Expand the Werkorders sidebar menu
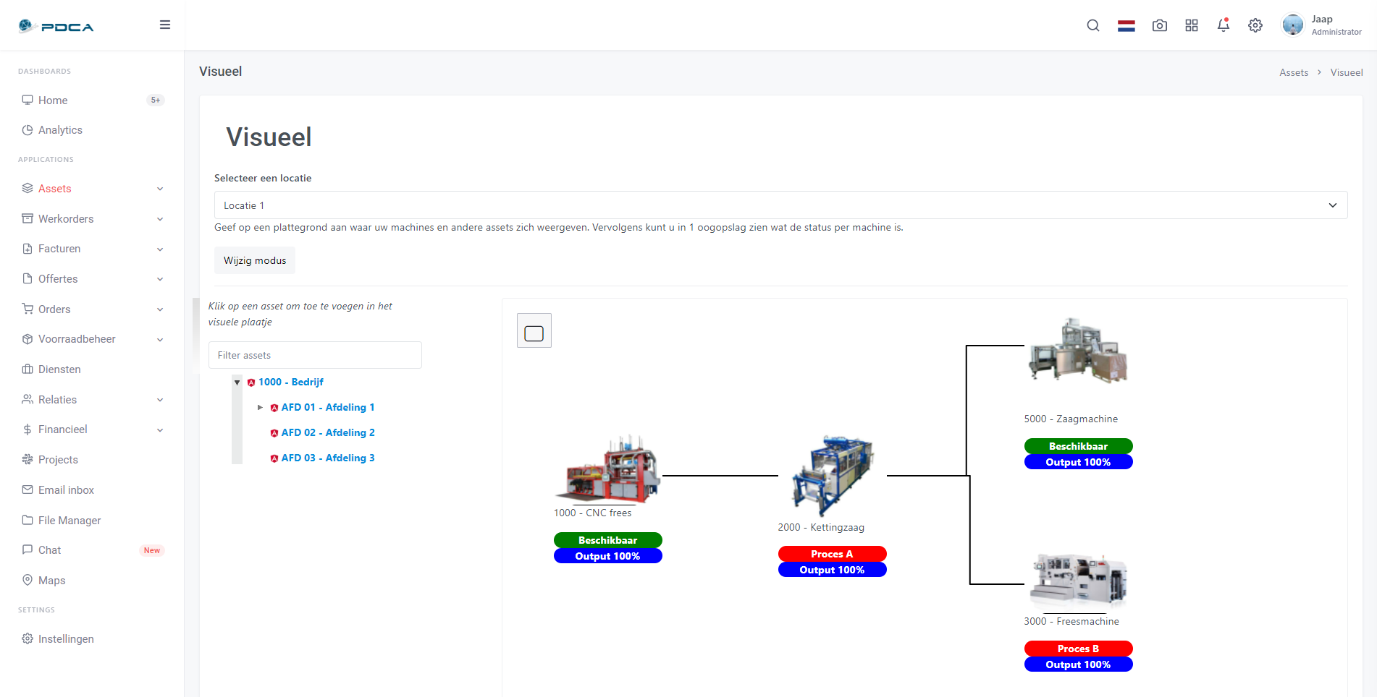The image size is (1377, 697). click(93, 219)
